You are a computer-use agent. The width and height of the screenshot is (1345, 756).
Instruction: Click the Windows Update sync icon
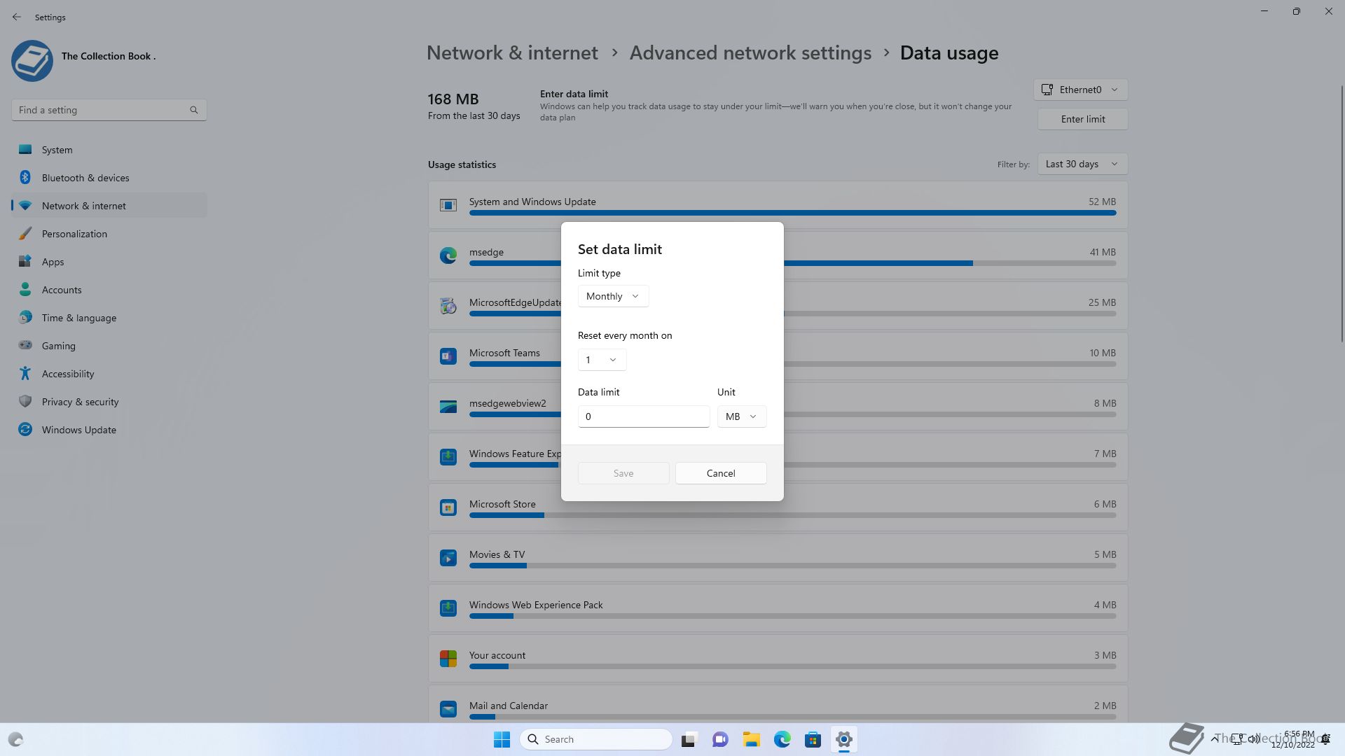tap(25, 429)
